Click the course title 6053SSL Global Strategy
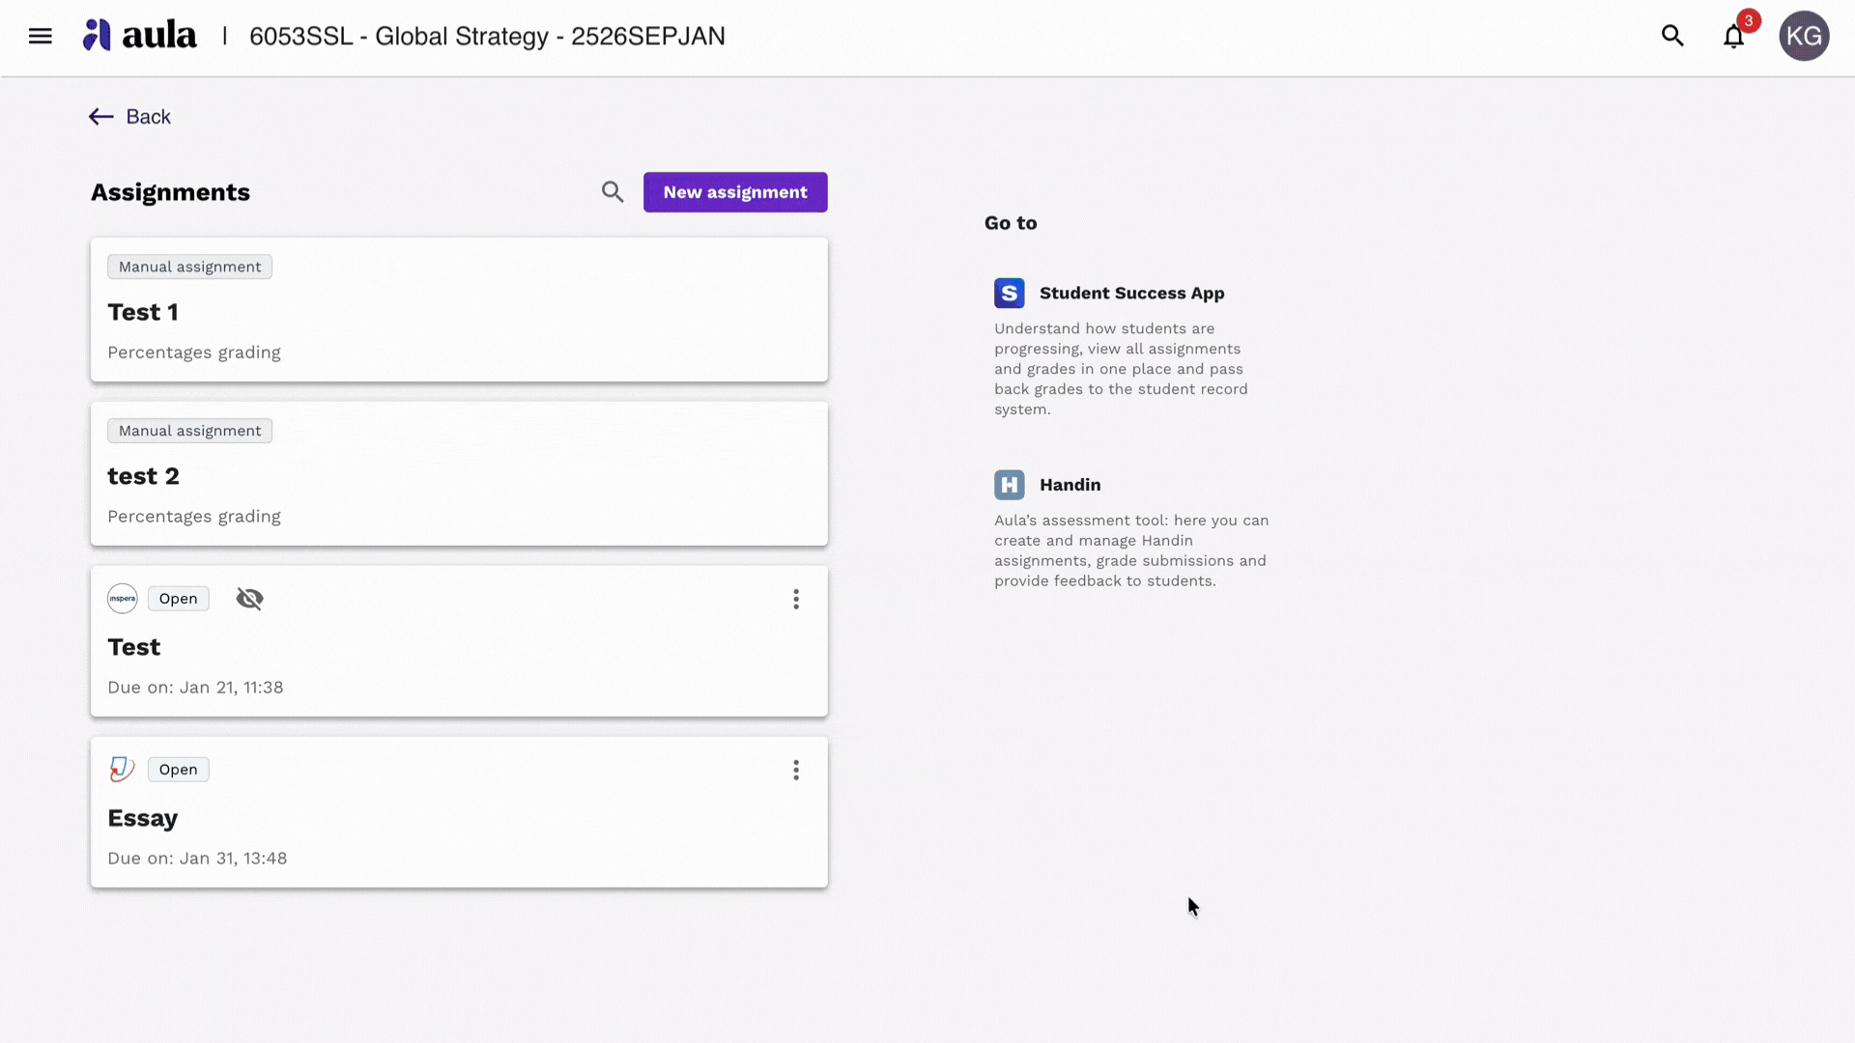 (487, 37)
